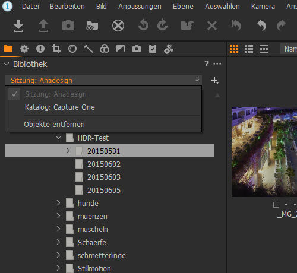Open the Sitzung: Ahadesign dropdown
The image size is (297, 273).
[103, 81]
